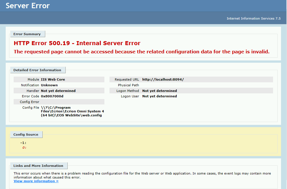Click the 'Error Code' field label
The height and width of the screenshot is (189, 287).
(x=30, y=96)
